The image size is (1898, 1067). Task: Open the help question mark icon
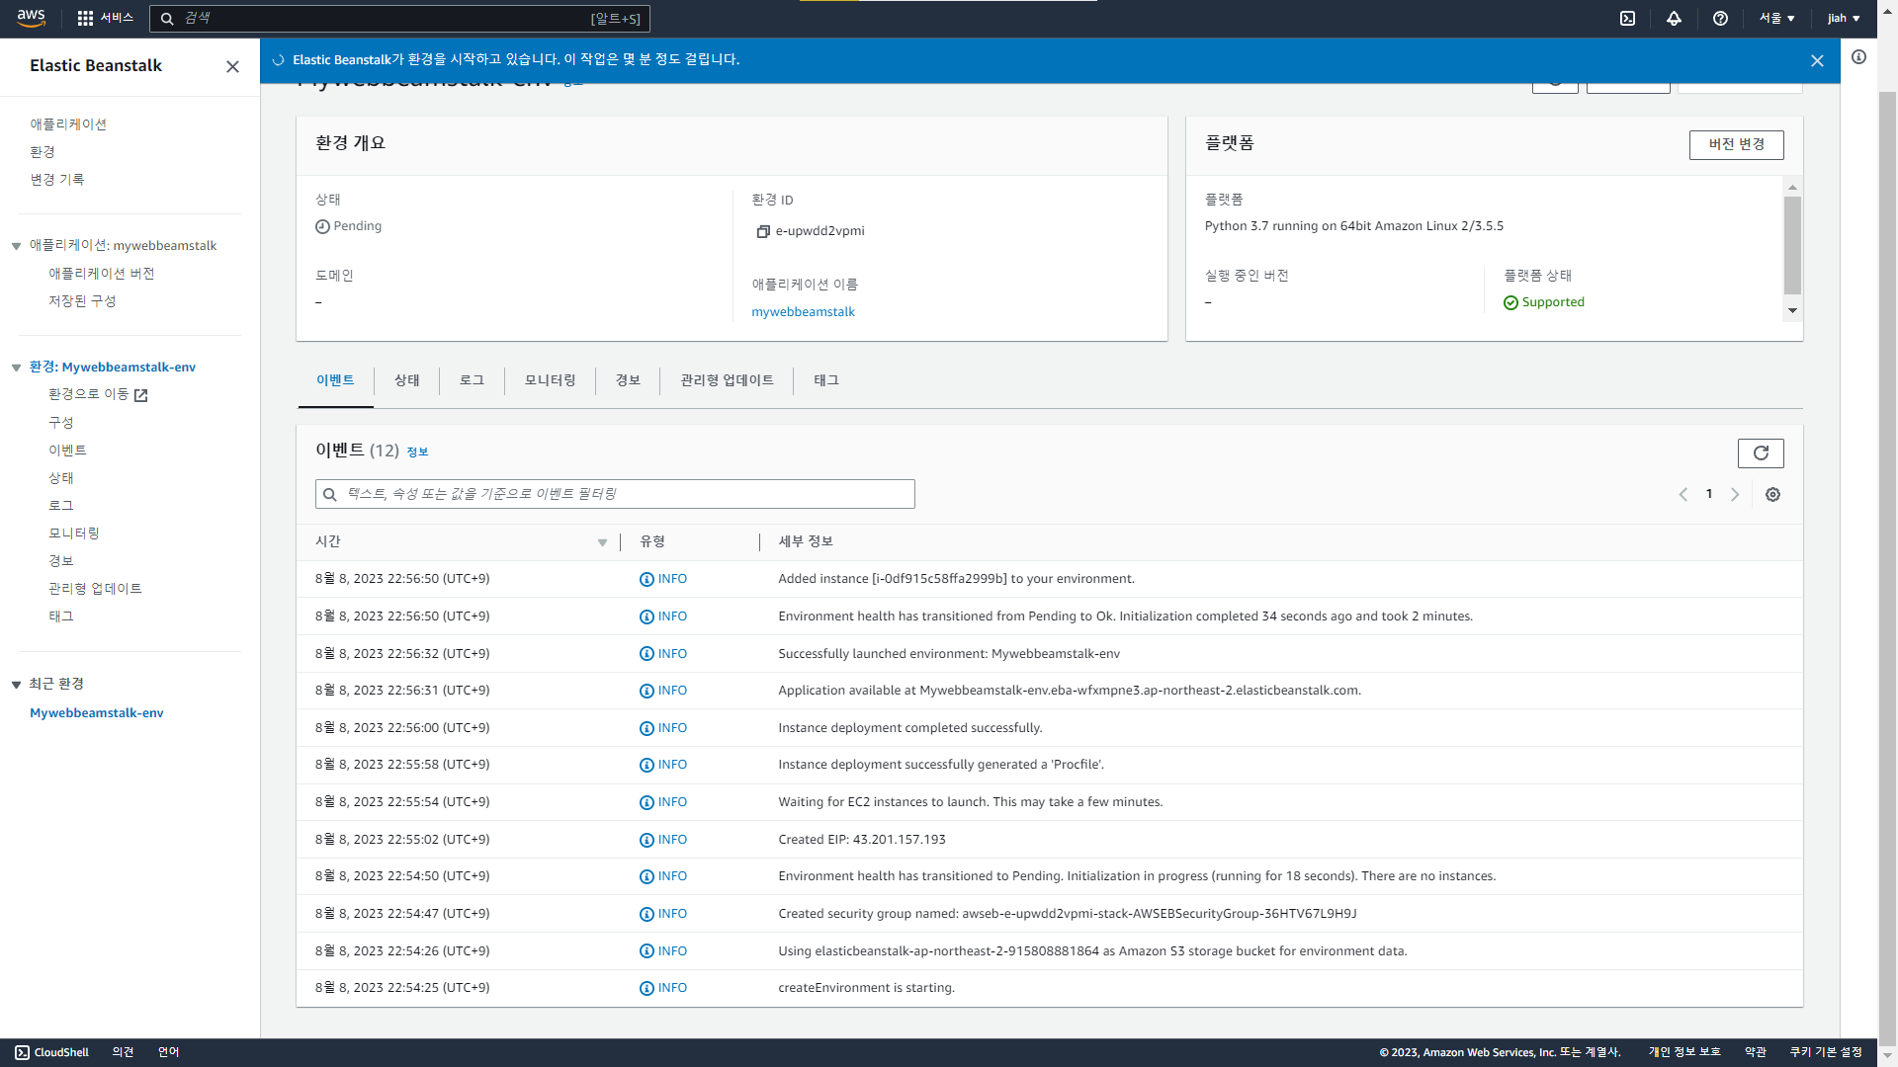(x=1720, y=18)
